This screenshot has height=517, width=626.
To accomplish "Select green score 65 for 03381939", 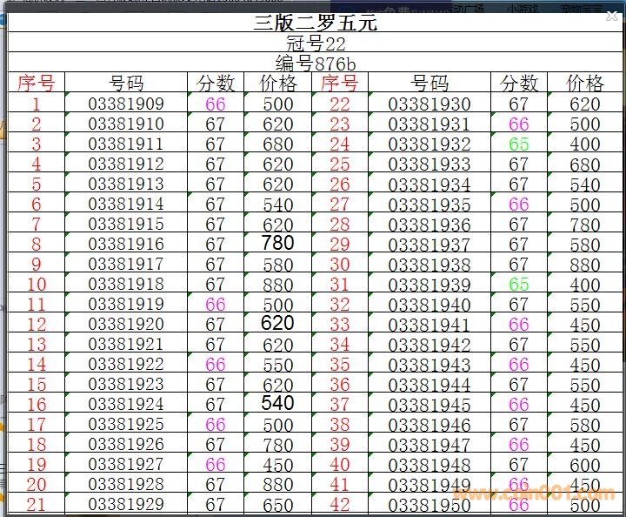I will 519,285.
